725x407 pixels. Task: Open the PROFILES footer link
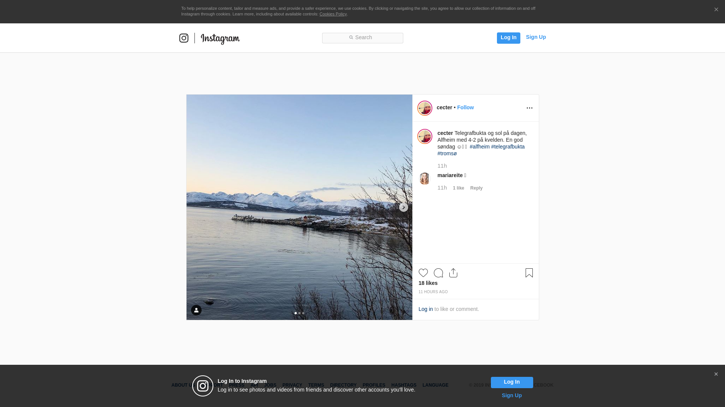374,385
